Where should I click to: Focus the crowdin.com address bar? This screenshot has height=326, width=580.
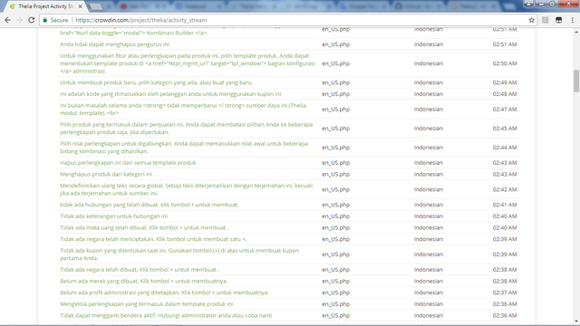point(288,20)
